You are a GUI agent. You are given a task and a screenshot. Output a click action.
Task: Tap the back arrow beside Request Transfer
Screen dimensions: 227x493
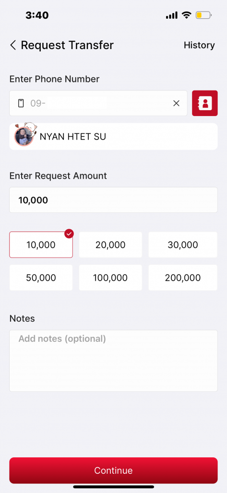[x=13, y=45]
